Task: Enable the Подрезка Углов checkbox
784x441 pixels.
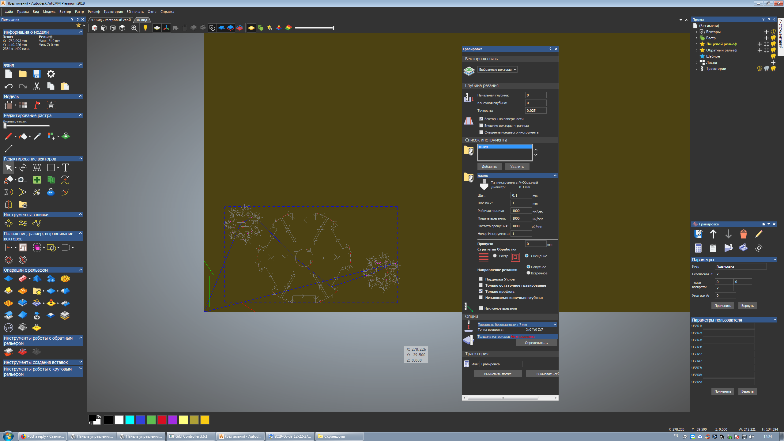Action: [x=481, y=279]
